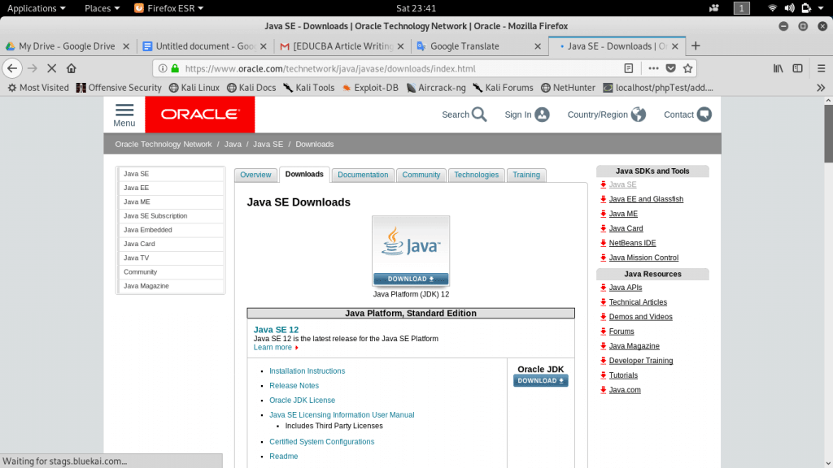Bookmark this page with star icon
The height and width of the screenshot is (468, 833).
point(687,68)
